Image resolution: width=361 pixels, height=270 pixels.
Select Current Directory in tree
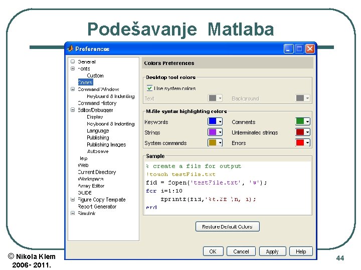point(97,172)
